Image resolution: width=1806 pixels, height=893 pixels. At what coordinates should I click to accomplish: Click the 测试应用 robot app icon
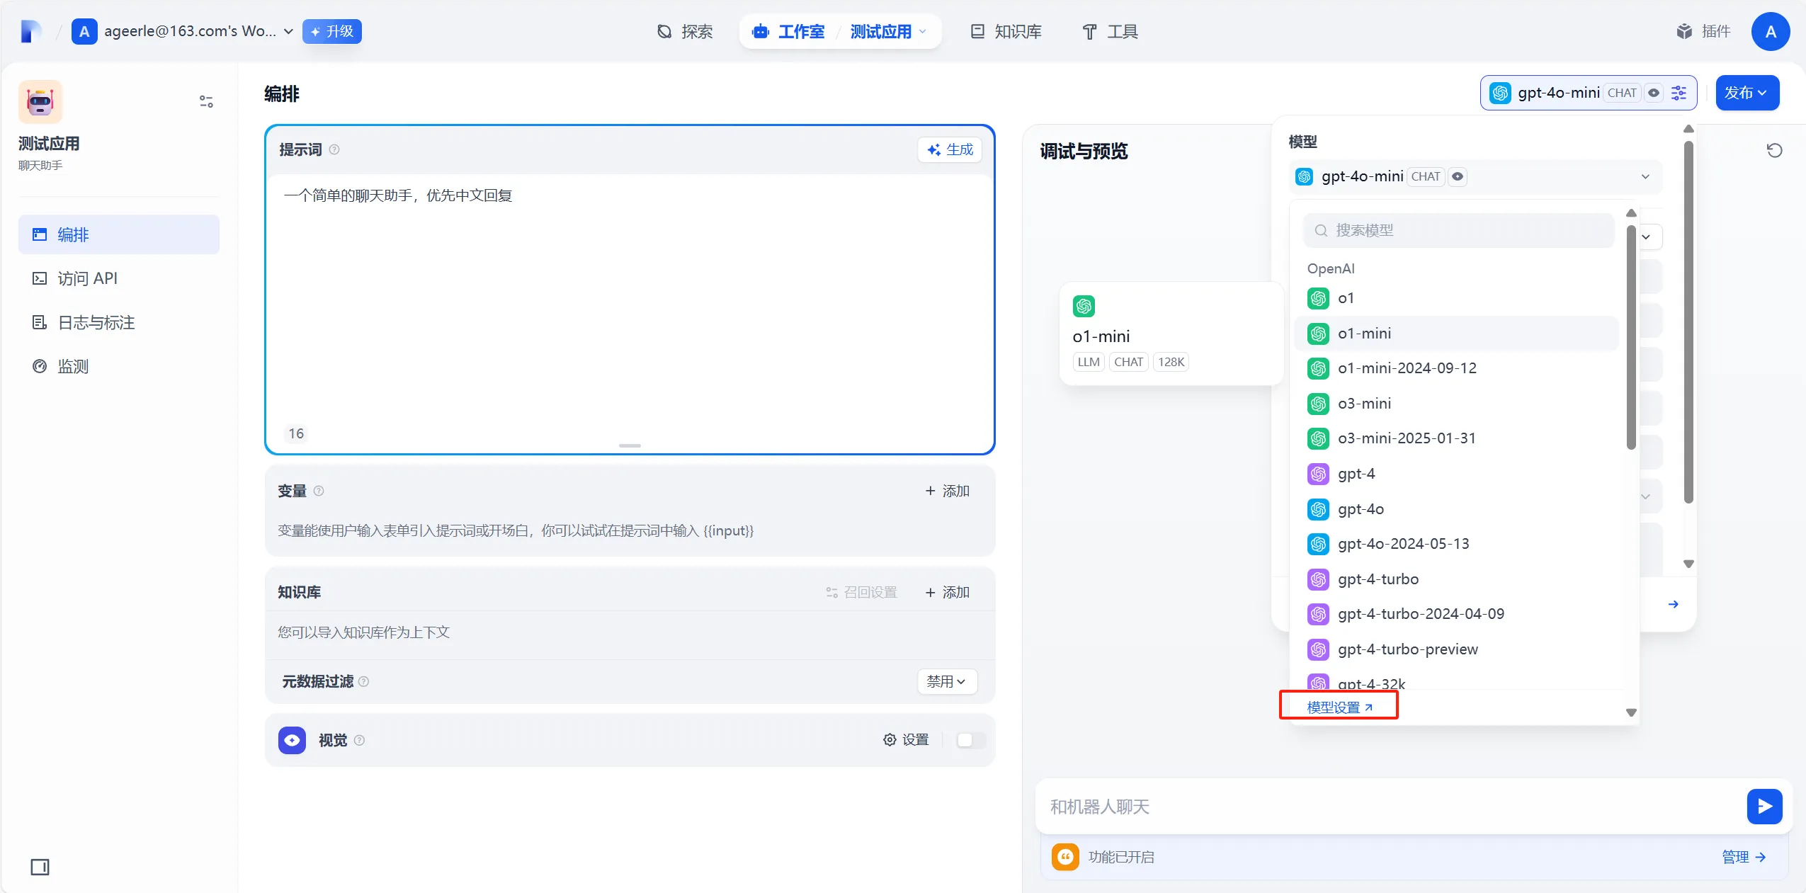point(40,102)
